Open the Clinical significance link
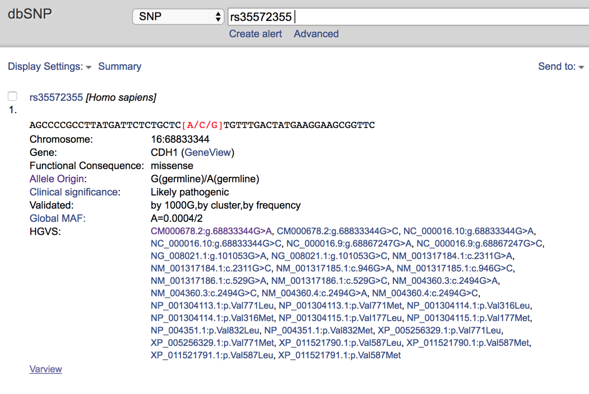589x394 pixels. [x=73, y=192]
